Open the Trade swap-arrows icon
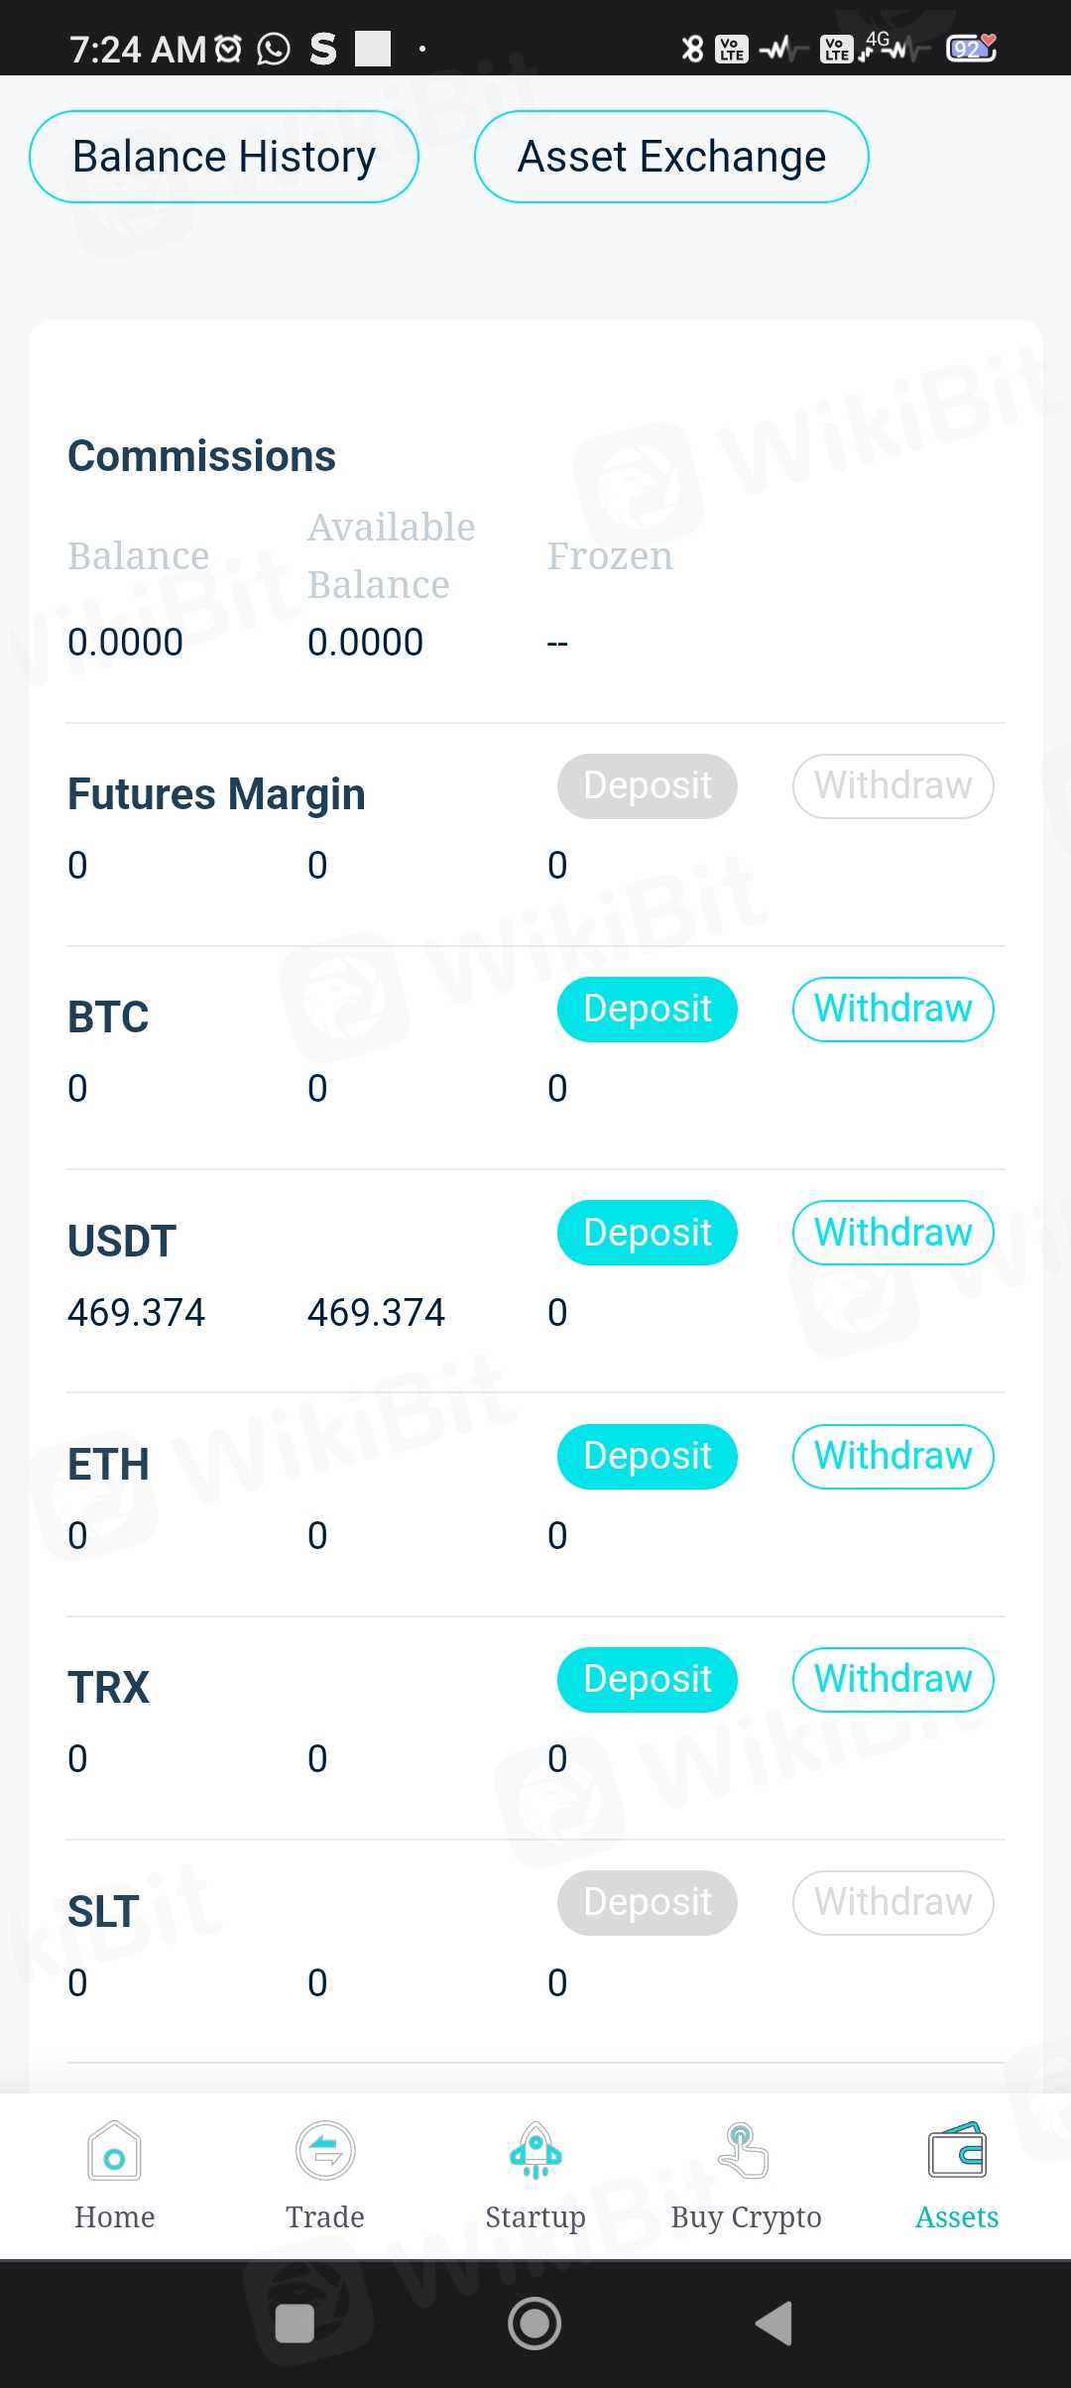This screenshot has width=1071, height=2388. [x=325, y=2152]
